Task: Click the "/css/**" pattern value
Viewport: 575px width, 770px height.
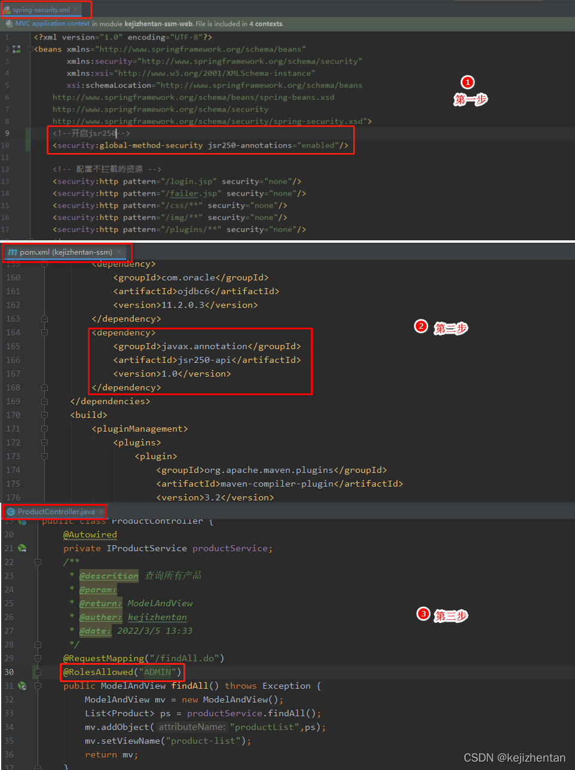Action: (182, 205)
